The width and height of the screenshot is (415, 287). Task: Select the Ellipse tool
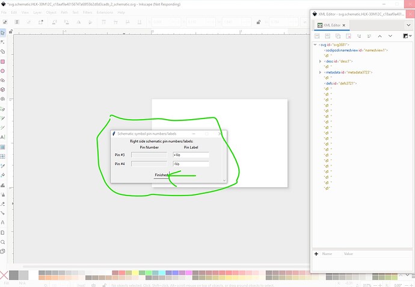[x=2, y=71]
